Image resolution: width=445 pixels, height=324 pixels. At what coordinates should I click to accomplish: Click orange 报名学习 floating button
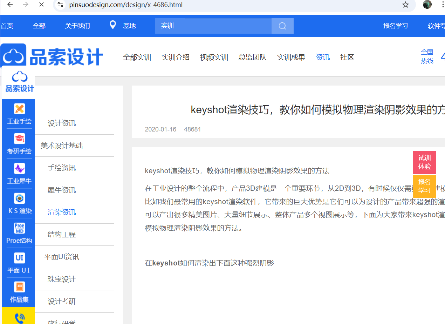(x=424, y=186)
